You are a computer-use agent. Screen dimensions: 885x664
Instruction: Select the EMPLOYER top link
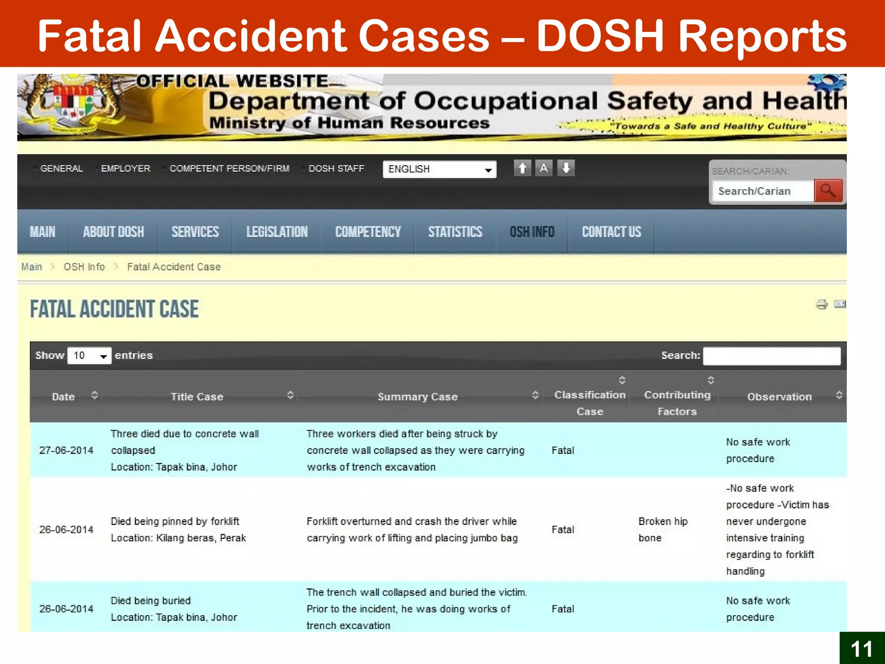[126, 169]
